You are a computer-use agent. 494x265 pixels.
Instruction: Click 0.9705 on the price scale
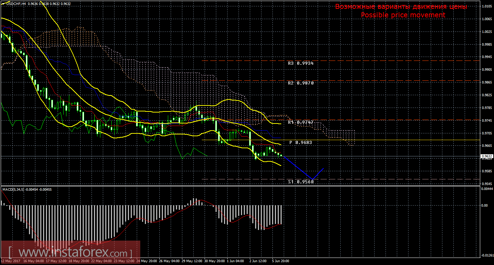pos(486,133)
